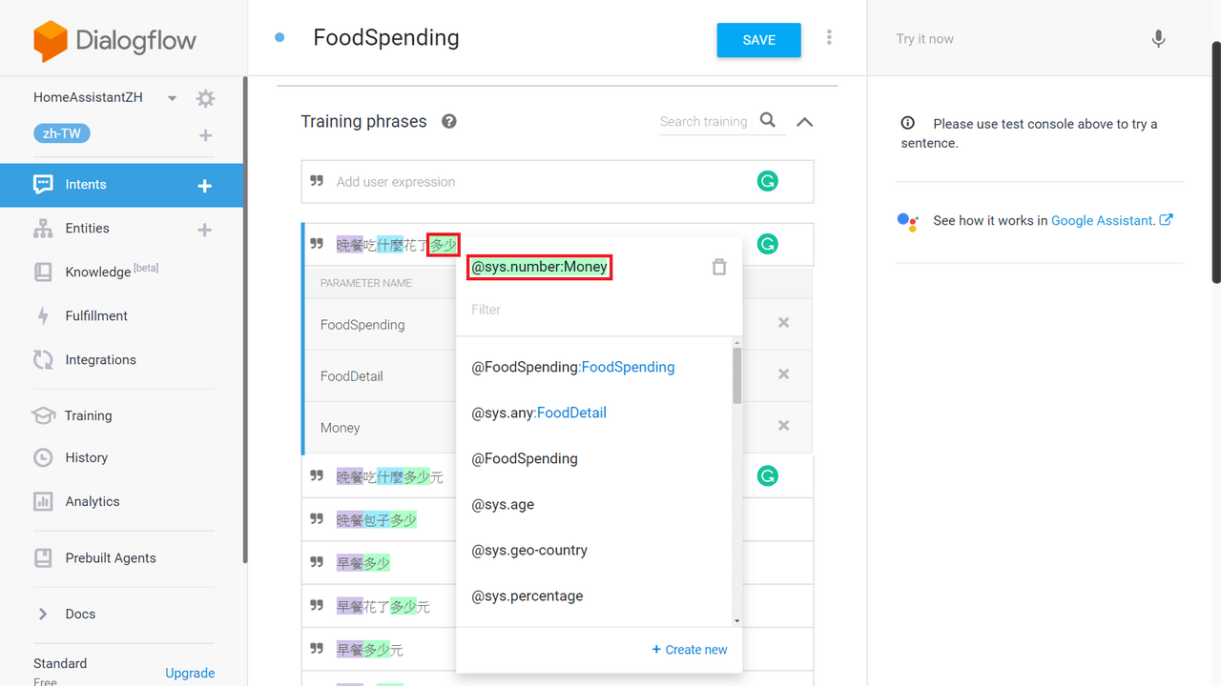Choose the @sys.age entity
This screenshot has height=686, width=1221.
(x=502, y=504)
